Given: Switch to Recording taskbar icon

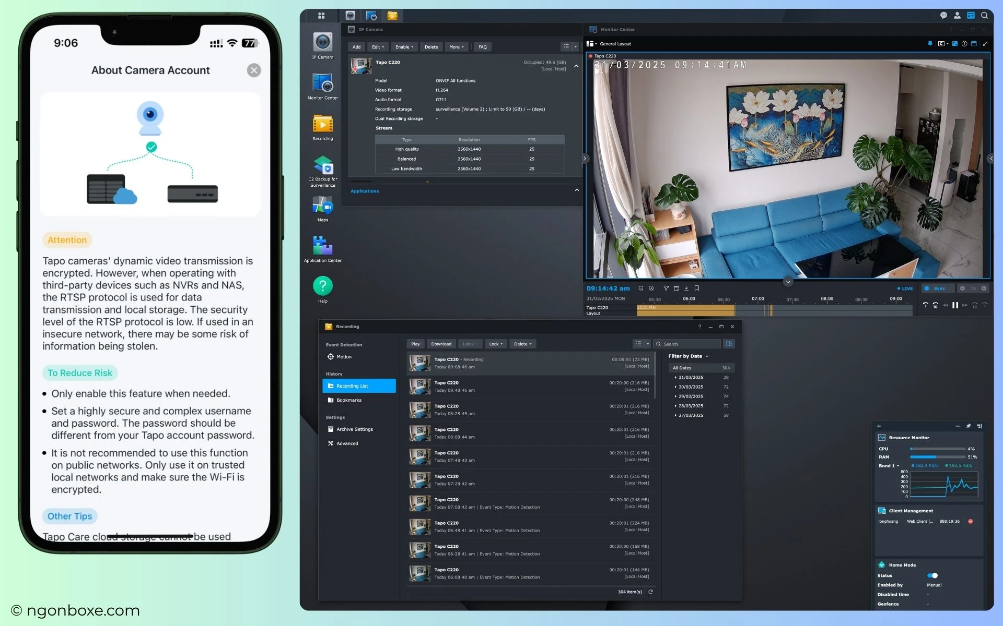Looking at the screenshot, I should 392,16.
